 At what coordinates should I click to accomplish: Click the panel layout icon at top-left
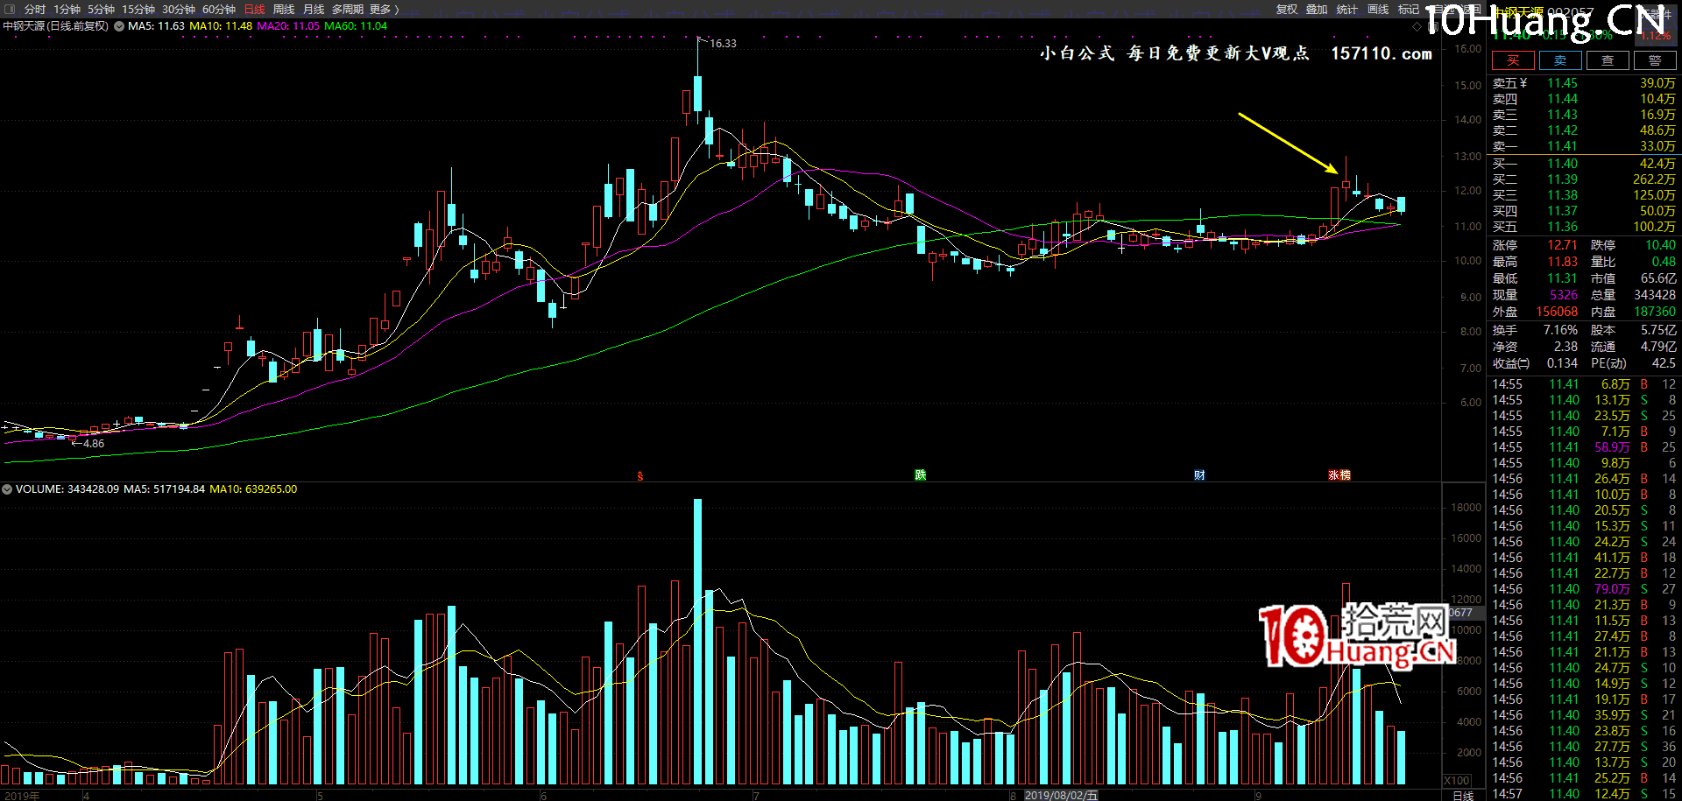click(x=10, y=9)
